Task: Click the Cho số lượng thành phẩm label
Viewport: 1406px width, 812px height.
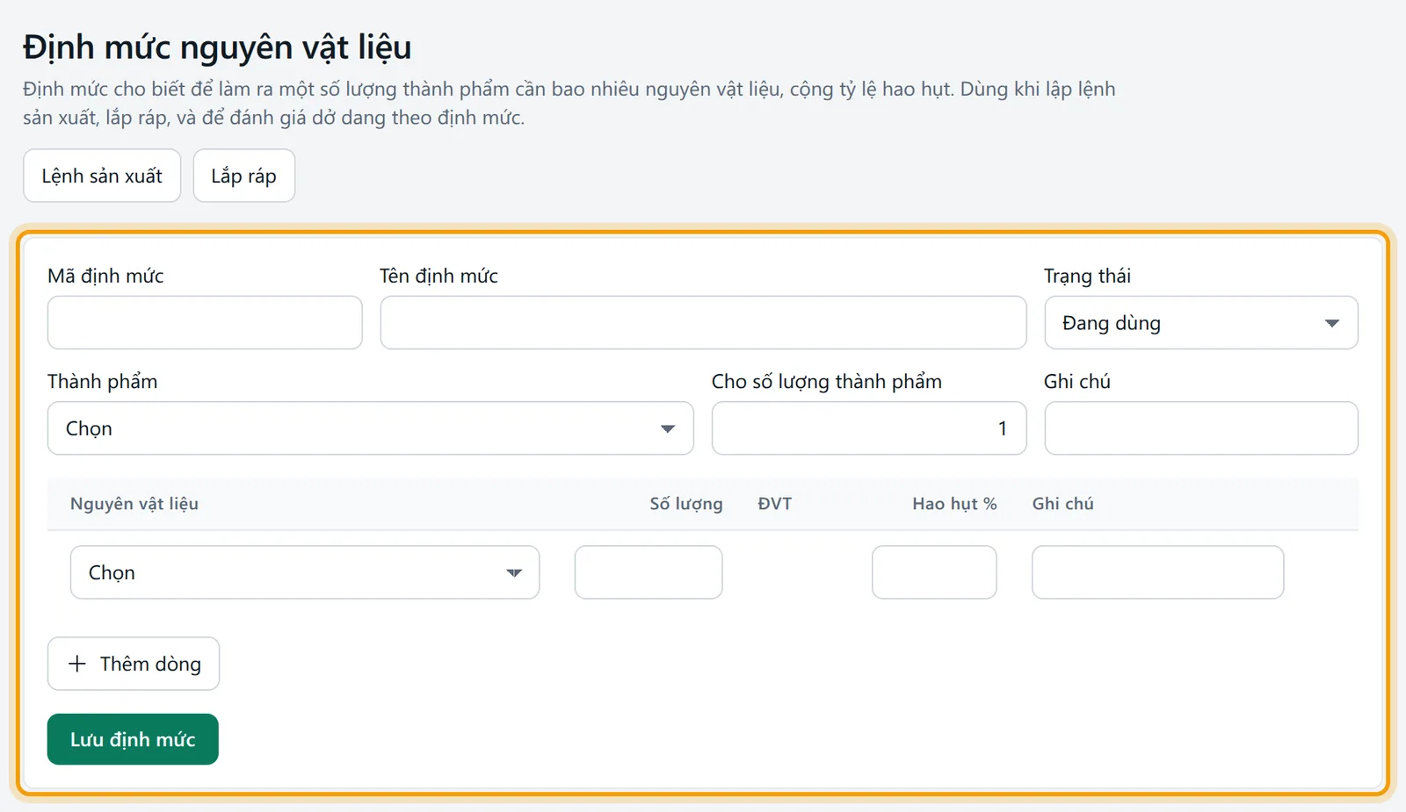Action: coord(827,381)
